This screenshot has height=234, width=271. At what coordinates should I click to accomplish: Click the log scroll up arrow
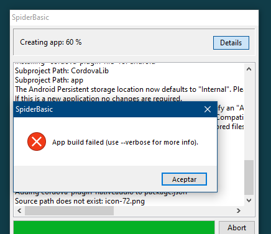pyautogui.click(x=249, y=69)
